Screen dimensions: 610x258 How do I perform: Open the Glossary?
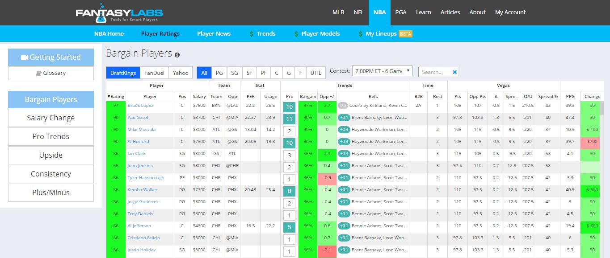(51, 73)
